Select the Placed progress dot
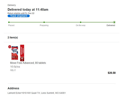 (x=9, y=22)
